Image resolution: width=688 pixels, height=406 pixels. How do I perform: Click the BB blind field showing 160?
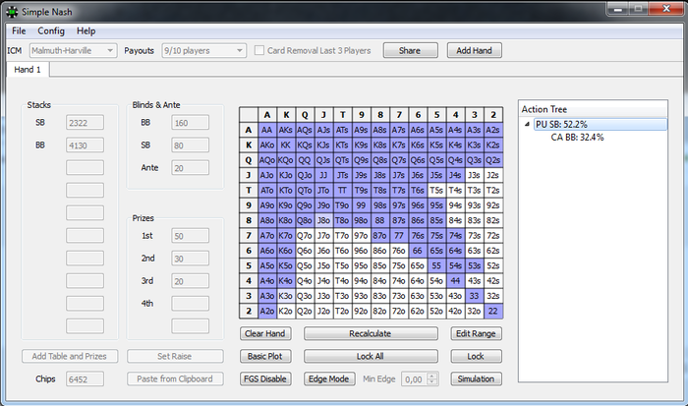pyautogui.click(x=191, y=123)
